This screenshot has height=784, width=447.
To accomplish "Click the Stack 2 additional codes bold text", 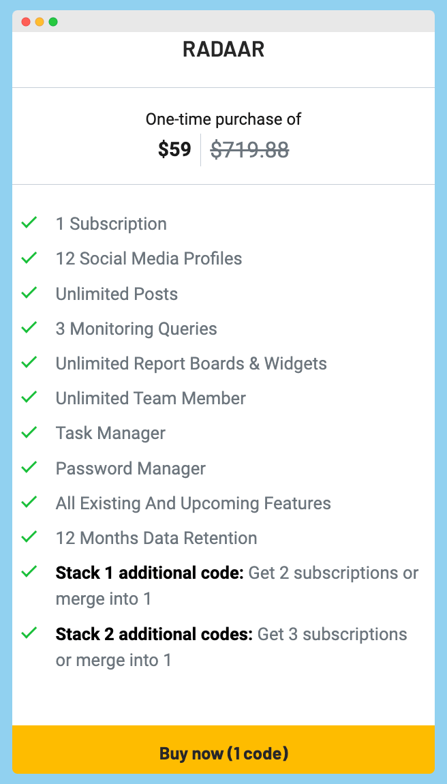I will (155, 634).
